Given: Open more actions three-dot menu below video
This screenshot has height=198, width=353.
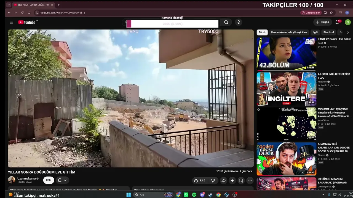Looking at the screenshot, I should click(x=250, y=180).
